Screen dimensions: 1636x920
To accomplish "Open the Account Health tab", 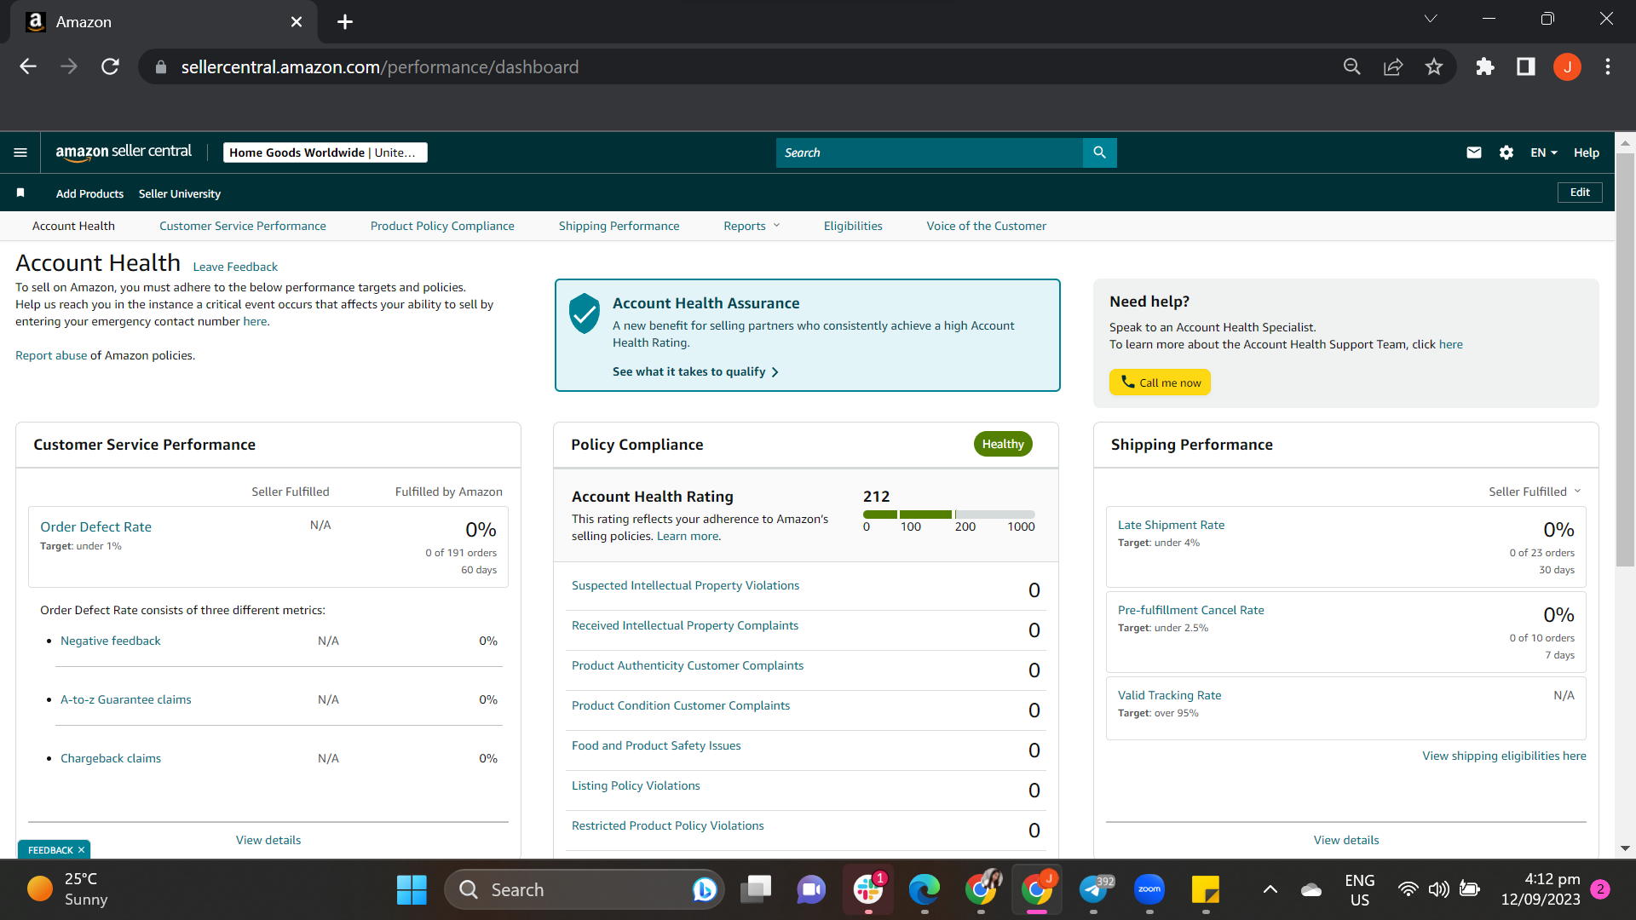I will click(x=73, y=226).
